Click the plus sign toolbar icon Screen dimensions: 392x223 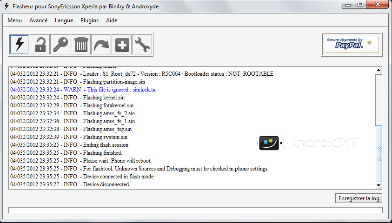coord(122,45)
